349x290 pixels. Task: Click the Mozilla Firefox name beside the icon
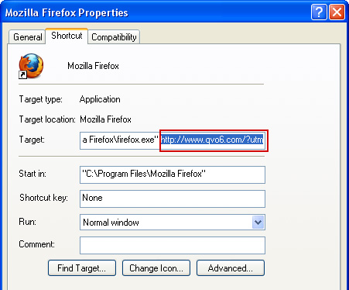[93, 66]
